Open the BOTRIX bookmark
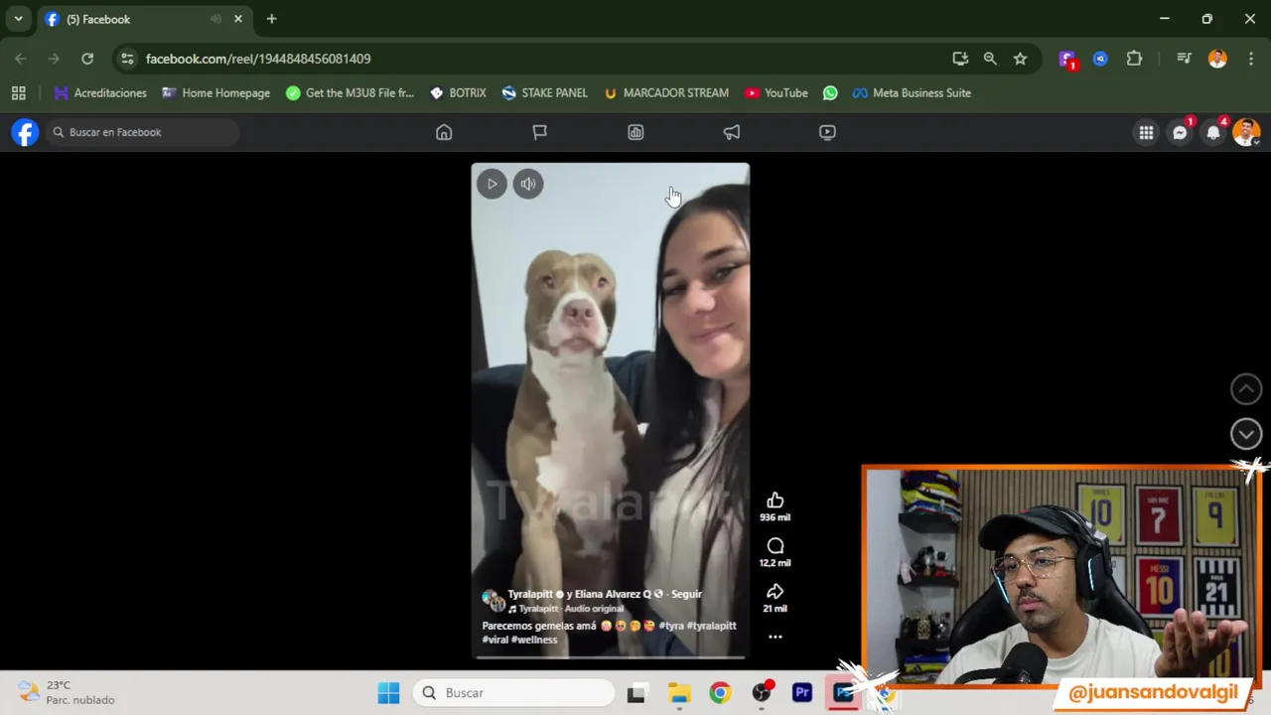 (x=458, y=92)
